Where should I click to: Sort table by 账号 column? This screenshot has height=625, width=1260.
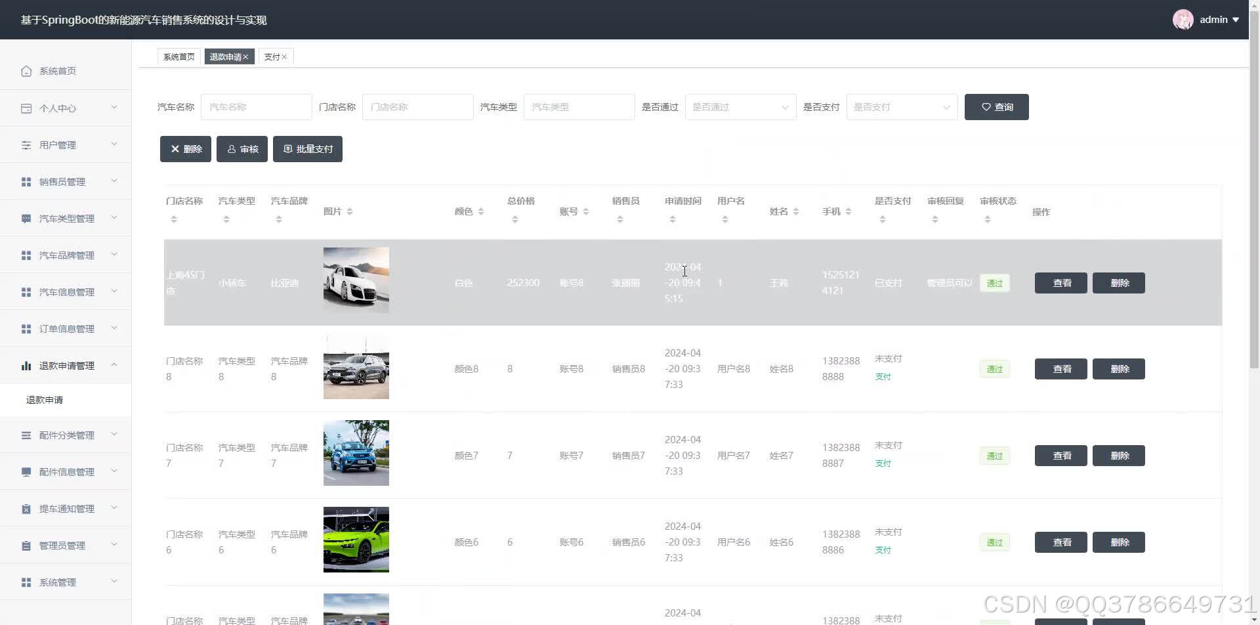pyautogui.click(x=586, y=211)
